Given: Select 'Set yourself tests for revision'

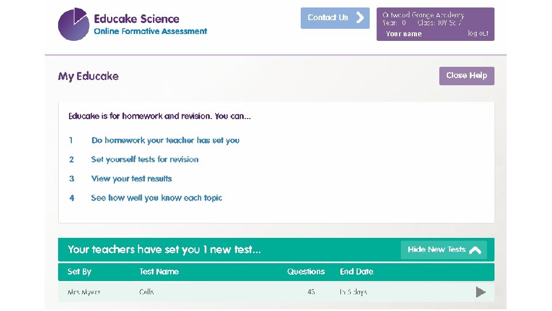Looking at the screenshot, I should point(145,160).
